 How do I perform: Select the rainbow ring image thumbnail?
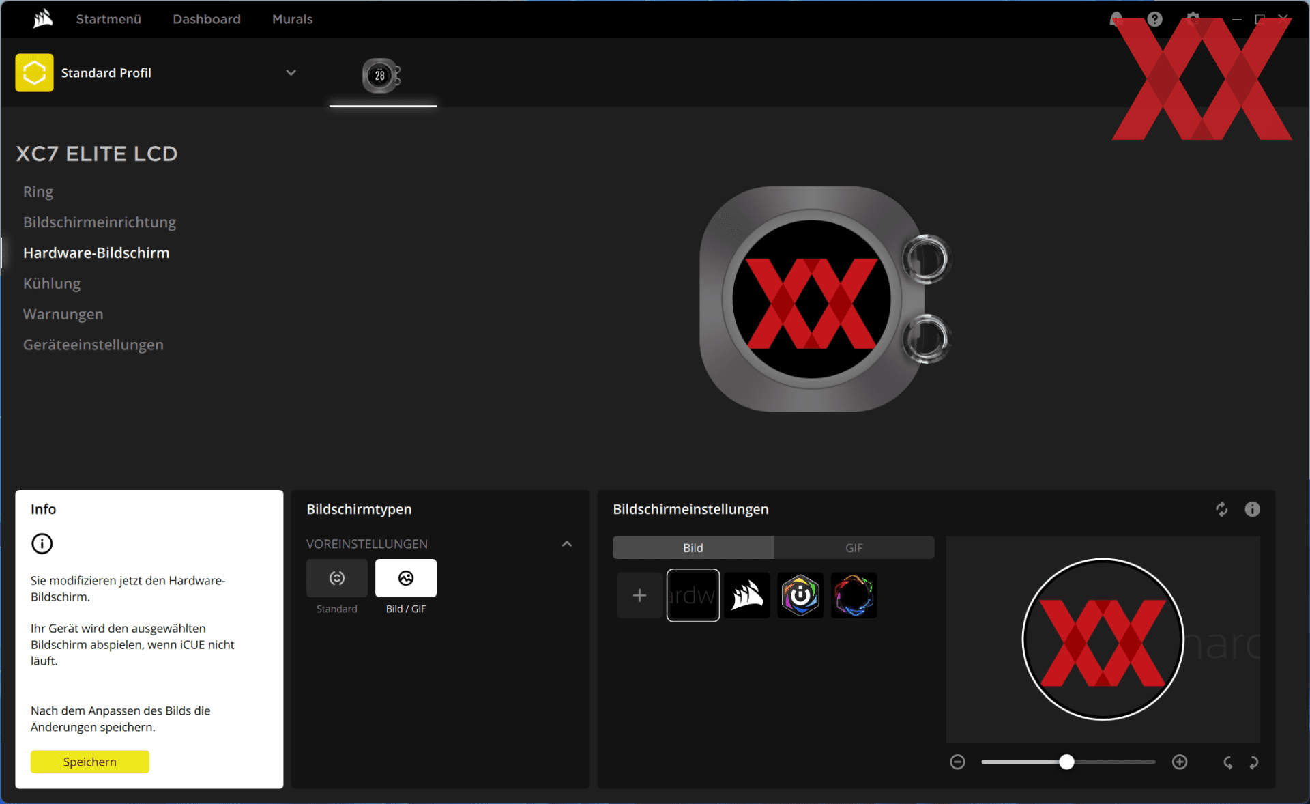(x=854, y=595)
